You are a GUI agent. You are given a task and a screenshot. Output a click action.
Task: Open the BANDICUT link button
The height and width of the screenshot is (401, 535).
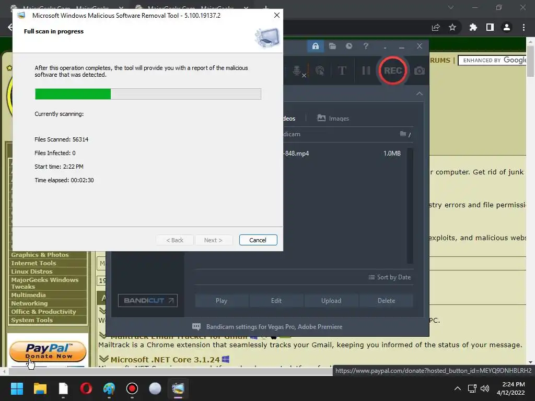(148, 300)
